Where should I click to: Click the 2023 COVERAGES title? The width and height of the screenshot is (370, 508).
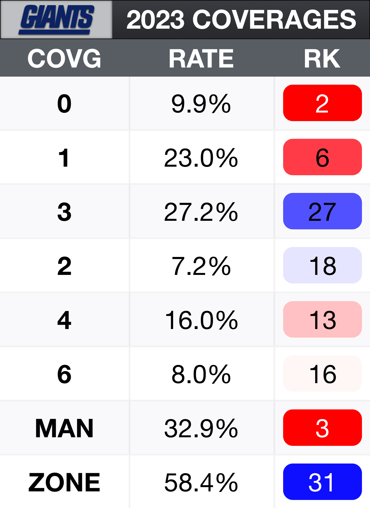point(241,19)
